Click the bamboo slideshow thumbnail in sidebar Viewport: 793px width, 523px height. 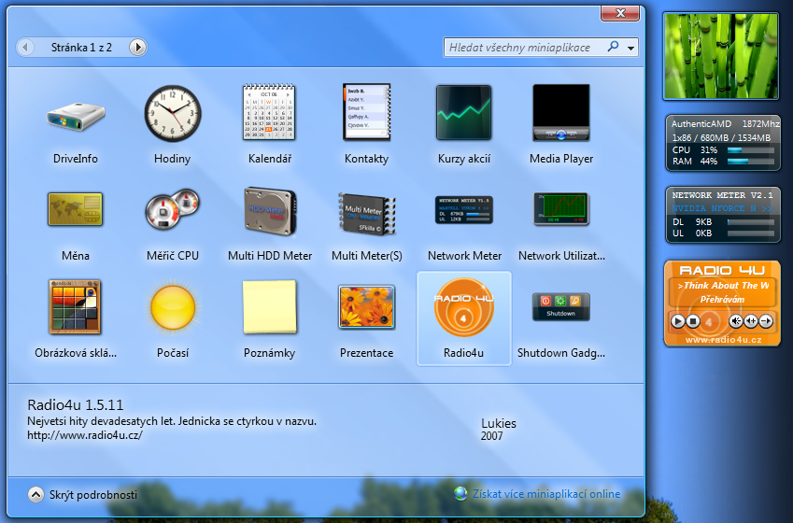pos(719,56)
